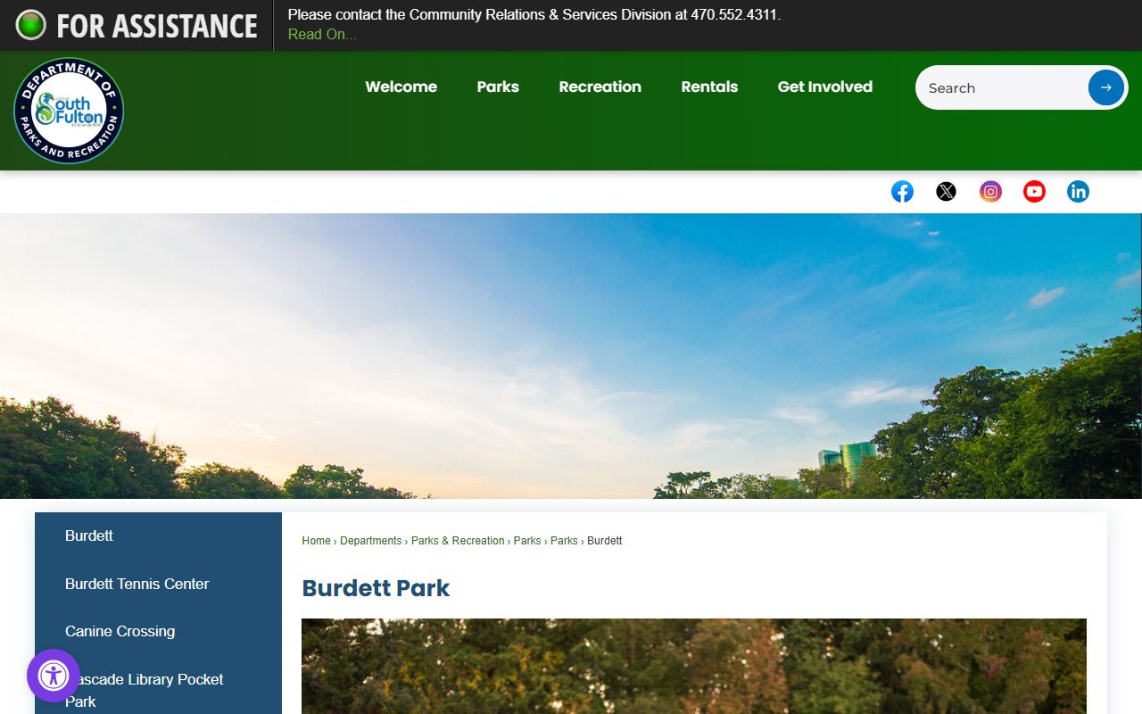The image size is (1142, 714).
Task: Click the South Fulton Parks and Recreation logo
Action: tap(69, 111)
